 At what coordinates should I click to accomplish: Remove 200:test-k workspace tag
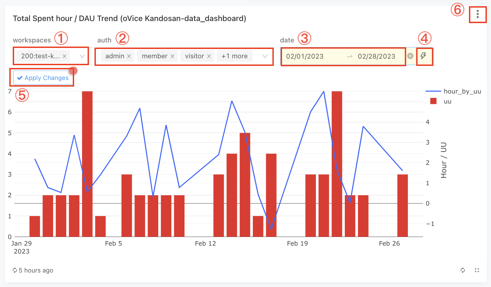pyautogui.click(x=64, y=56)
